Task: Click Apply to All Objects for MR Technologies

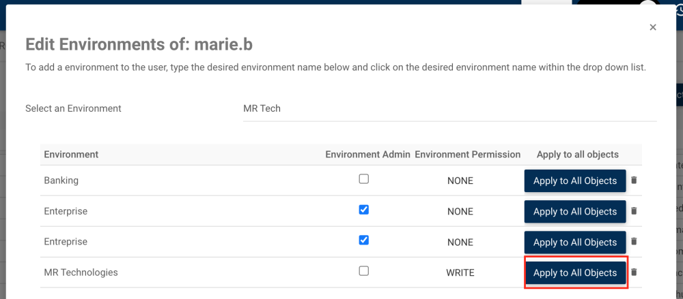Action: click(575, 273)
